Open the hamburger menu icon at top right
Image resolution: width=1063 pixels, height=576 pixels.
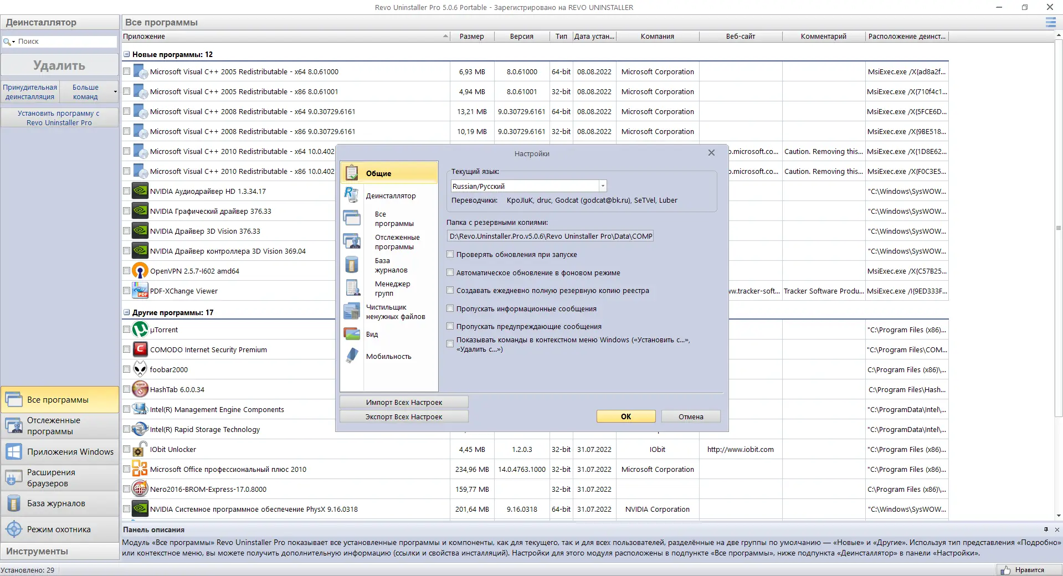point(1050,22)
